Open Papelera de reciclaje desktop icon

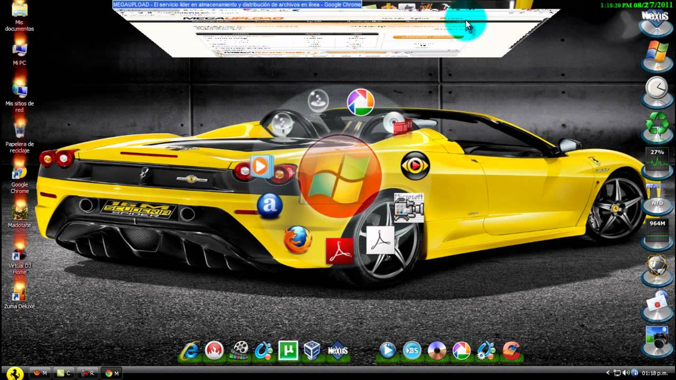20,138
